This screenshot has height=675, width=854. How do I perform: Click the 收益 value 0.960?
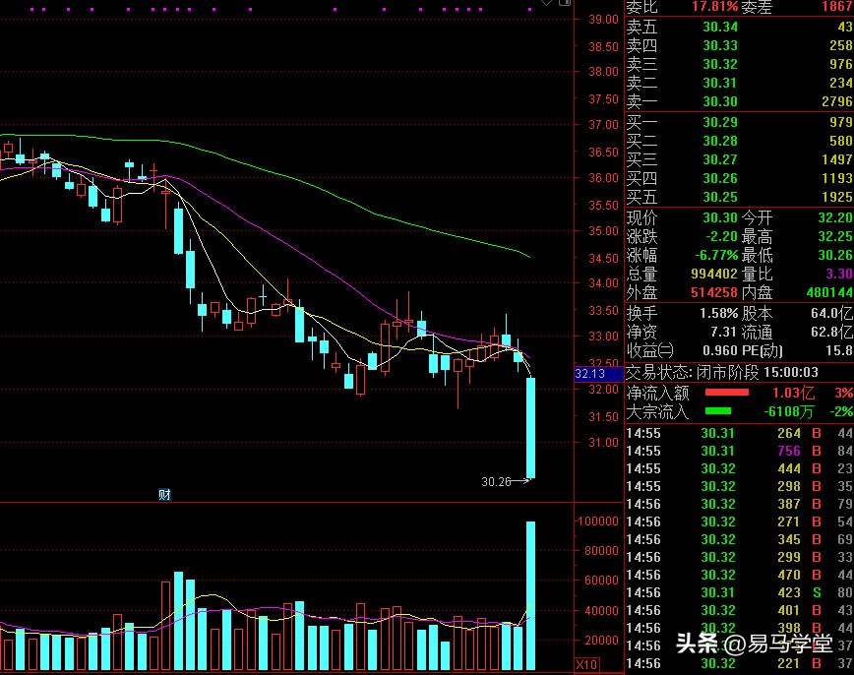(720, 350)
